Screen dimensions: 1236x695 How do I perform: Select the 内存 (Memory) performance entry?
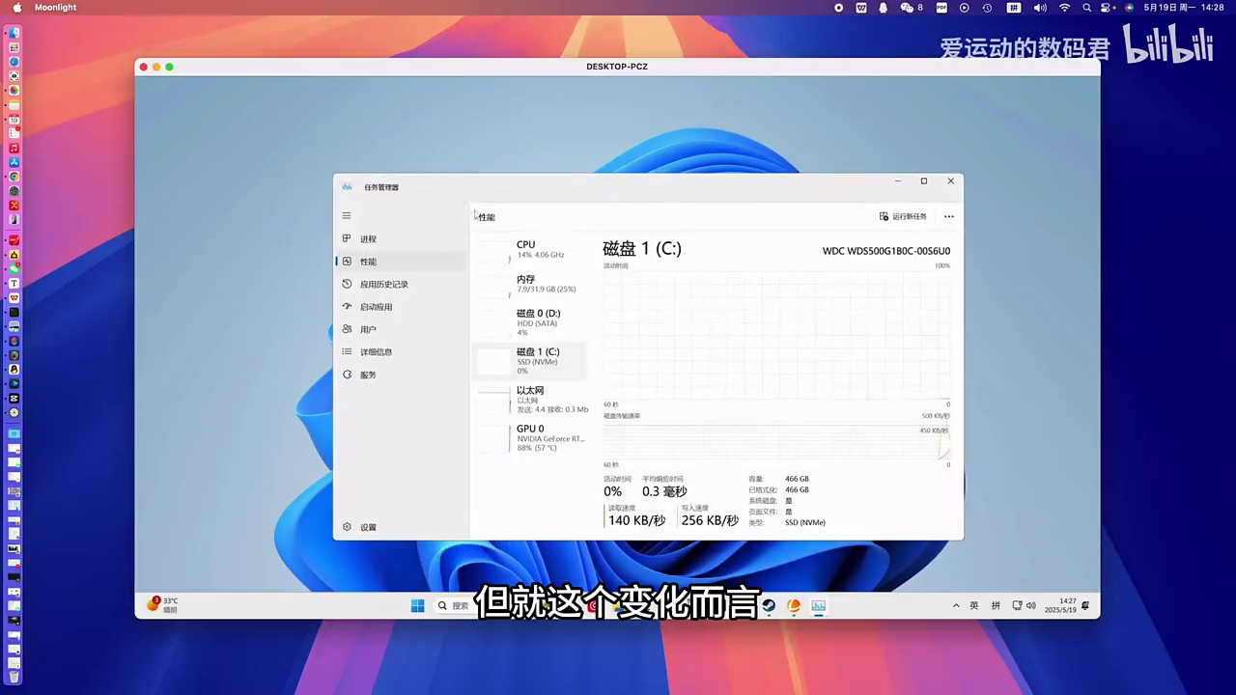[x=529, y=284]
